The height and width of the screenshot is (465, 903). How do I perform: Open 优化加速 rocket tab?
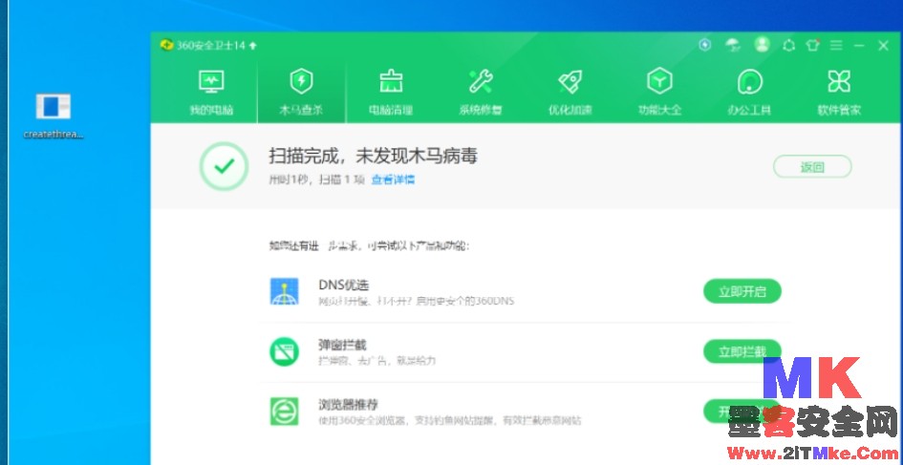570,92
